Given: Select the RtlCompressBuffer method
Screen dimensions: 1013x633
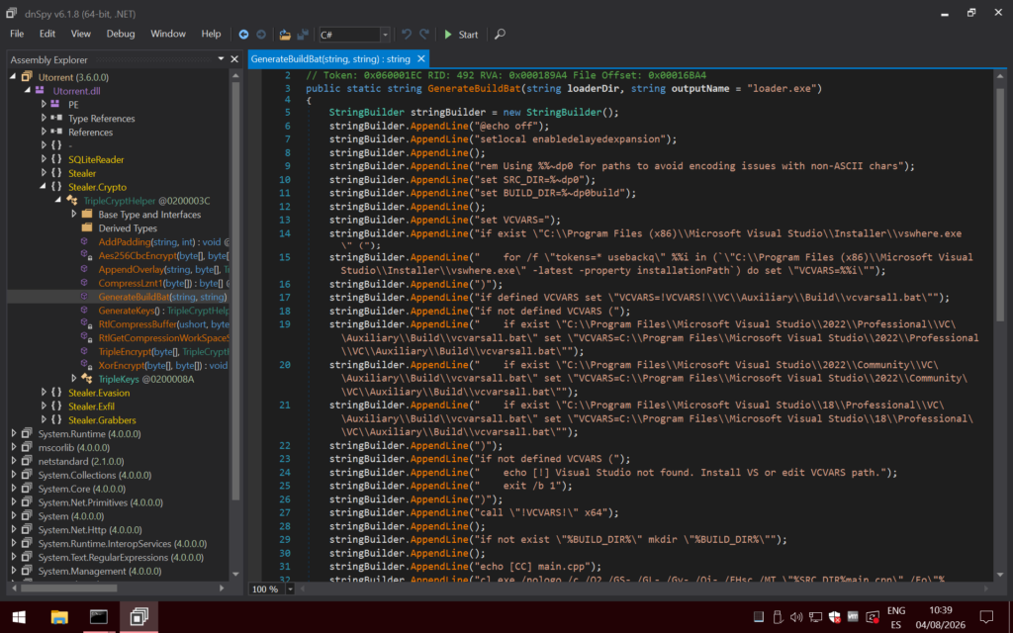Looking at the screenshot, I should [163, 323].
